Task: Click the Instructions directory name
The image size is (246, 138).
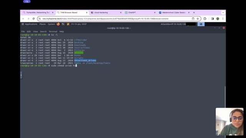Action: click(82, 48)
